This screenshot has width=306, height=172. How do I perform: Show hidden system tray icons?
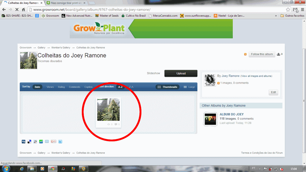[x=260, y=169]
